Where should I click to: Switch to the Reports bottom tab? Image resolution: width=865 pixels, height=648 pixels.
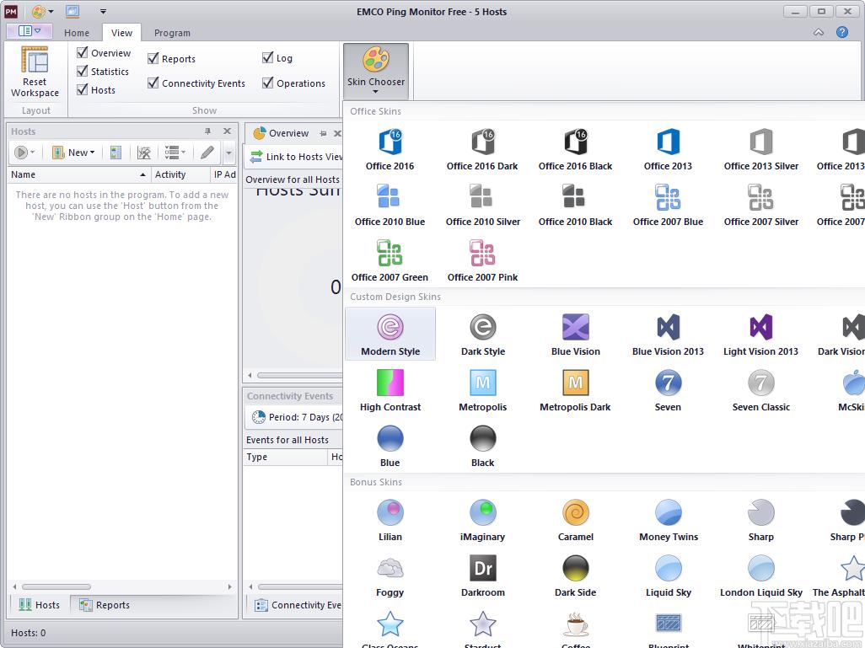(105, 605)
